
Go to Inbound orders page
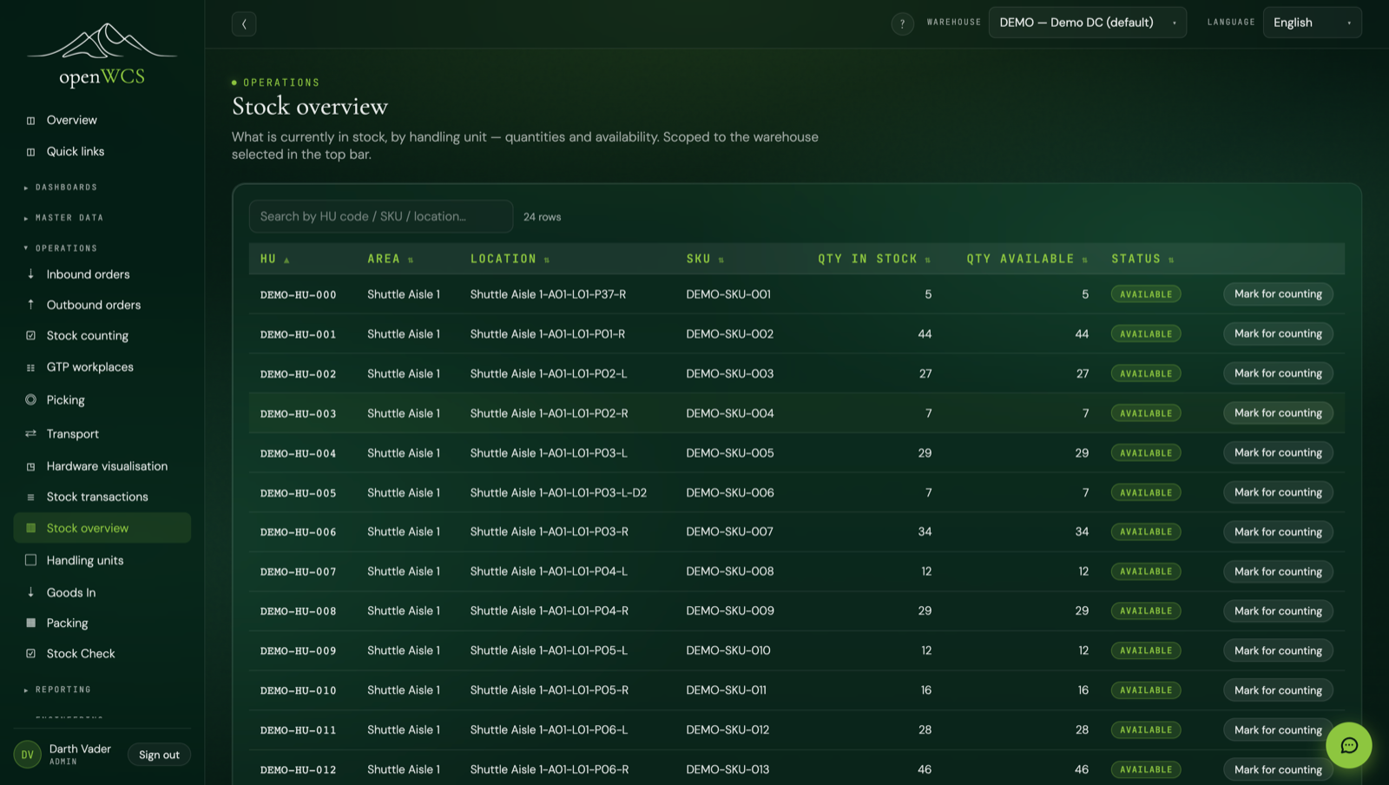click(88, 274)
